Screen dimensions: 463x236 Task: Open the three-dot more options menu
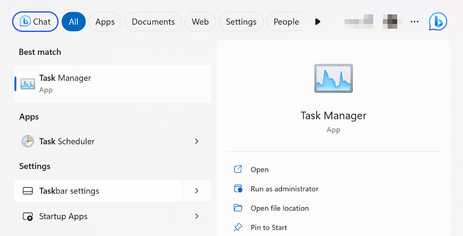(x=415, y=22)
